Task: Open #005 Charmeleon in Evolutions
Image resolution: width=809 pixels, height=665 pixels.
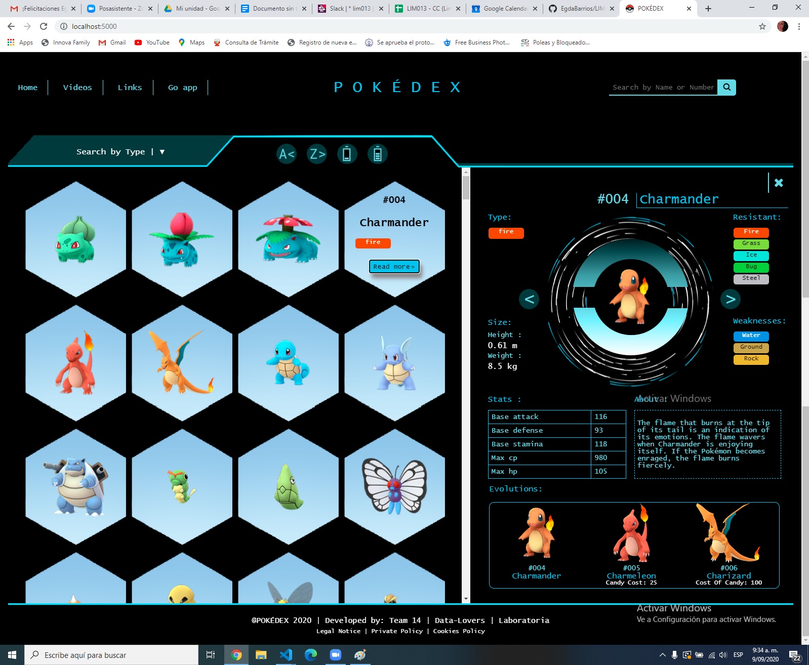Action: coord(631,544)
